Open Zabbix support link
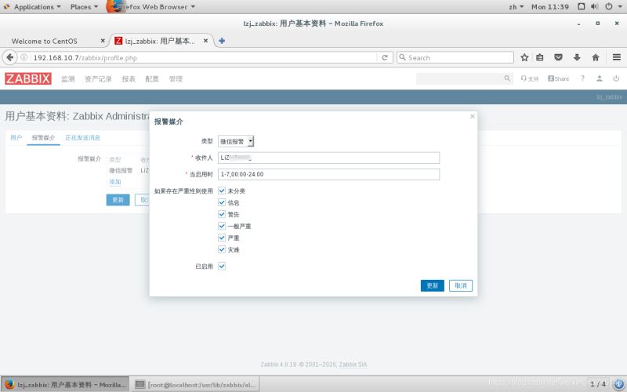627x392 pixels. (x=530, y=79)
